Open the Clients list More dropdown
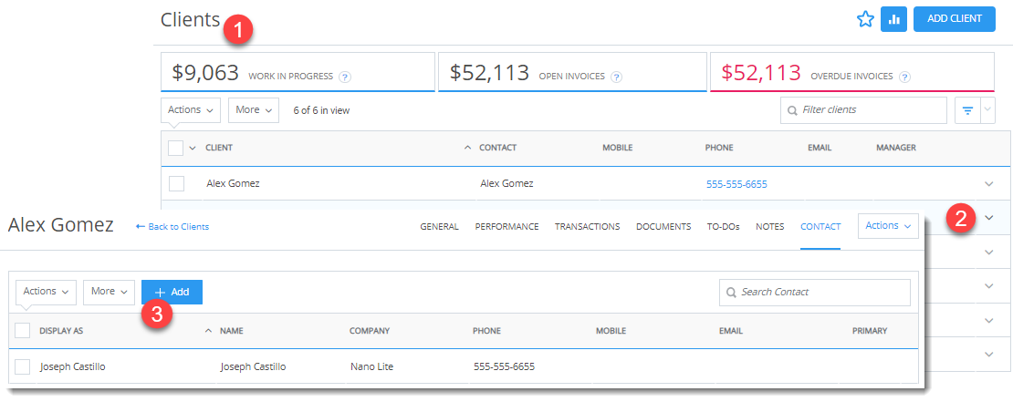1013x402 pixels. 254,110
